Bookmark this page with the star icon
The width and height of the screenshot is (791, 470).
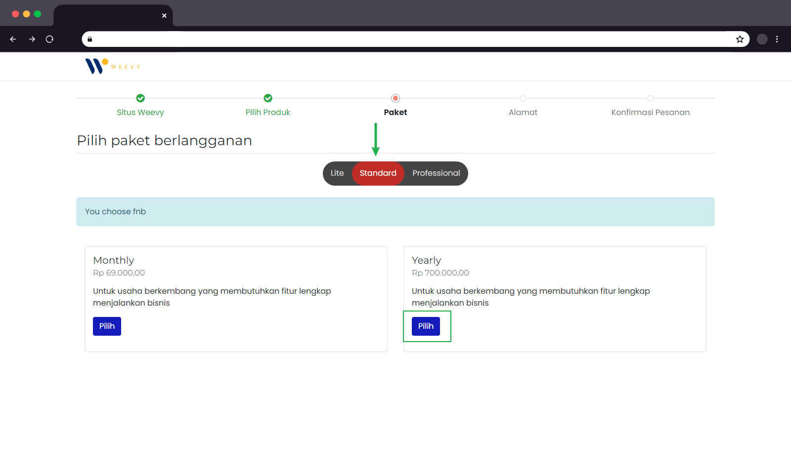tap(740, 39)
